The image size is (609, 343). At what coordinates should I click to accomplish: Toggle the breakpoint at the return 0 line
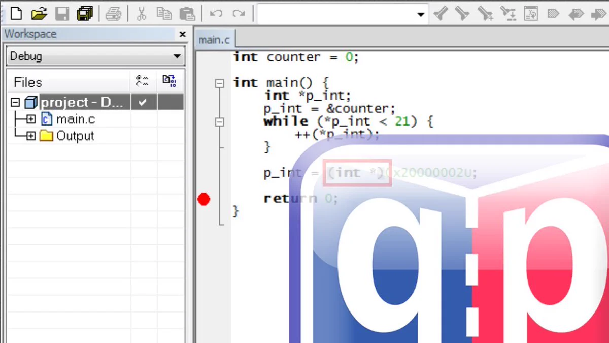pos(204,199)
